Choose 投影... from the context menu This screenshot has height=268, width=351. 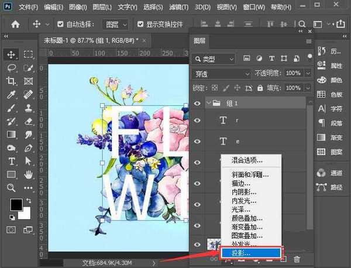[x=250, y=253]
